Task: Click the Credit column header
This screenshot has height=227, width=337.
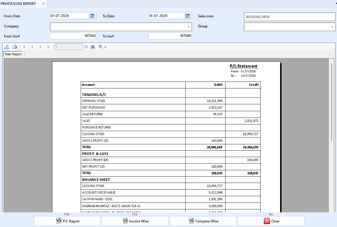Action: (x=254, y=85)
